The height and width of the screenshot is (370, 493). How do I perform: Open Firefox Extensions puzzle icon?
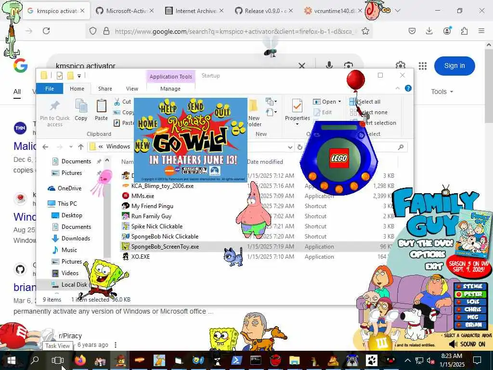(464, 31)
